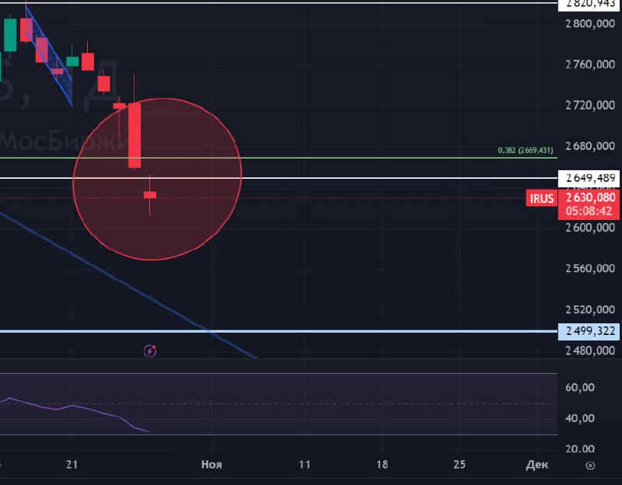Click the 2 480,000 price scale value

[x=590, y=351]
